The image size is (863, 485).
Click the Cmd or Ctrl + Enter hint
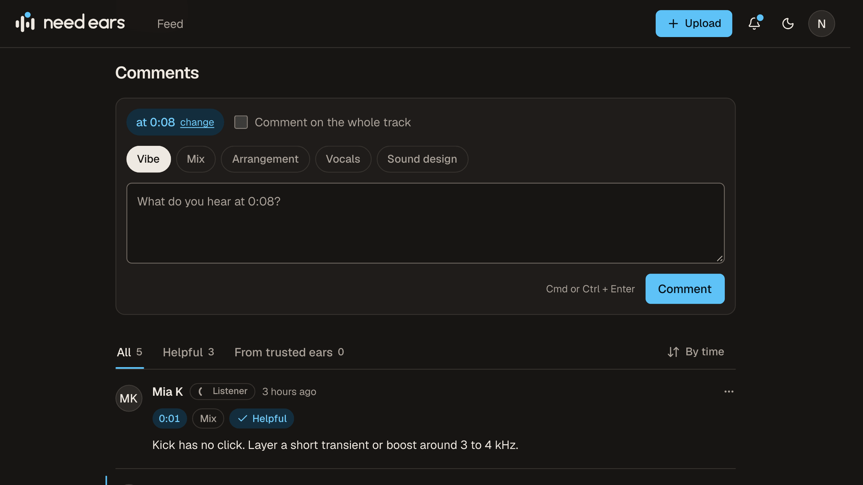tap(590, 289)
